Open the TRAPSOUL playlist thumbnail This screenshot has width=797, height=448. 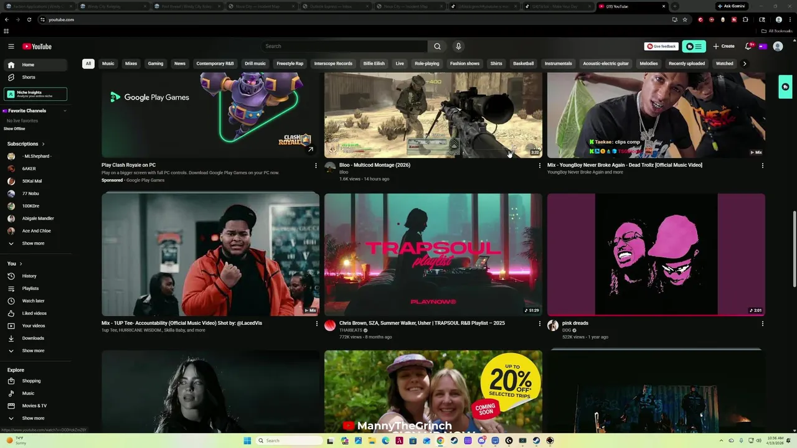pyautogui.click(x=433, y=254)
